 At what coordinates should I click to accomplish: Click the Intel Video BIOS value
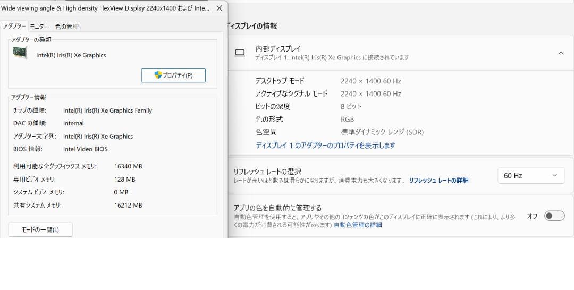tap(85, 149)
